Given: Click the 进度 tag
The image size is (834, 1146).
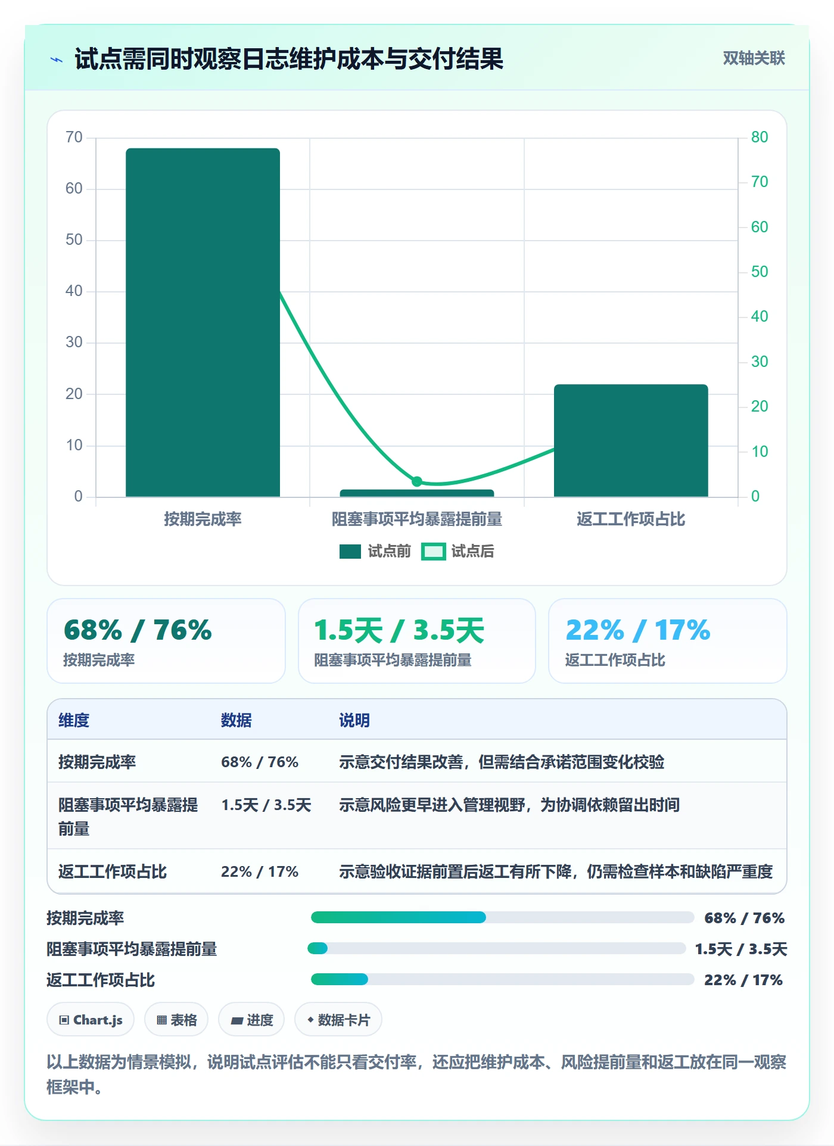Looking at the screenshot, I should pos(251,1020).
